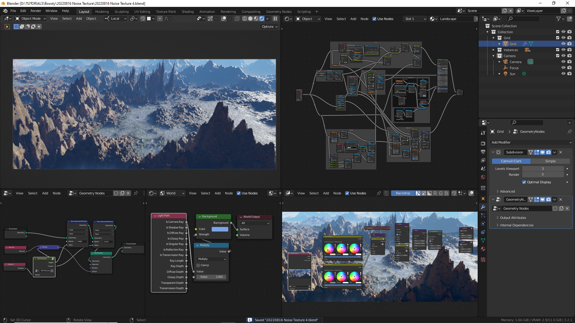Open the Render menu
575x323 pixels.
tap(36, 11)
